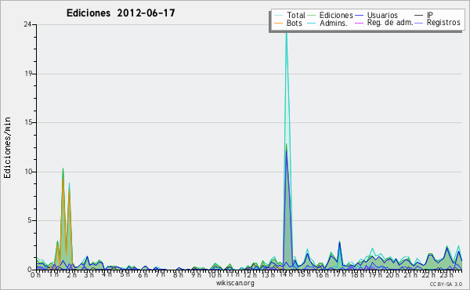
Task: Click the x-axis label '3 h'
Action: tap(89, 274)
